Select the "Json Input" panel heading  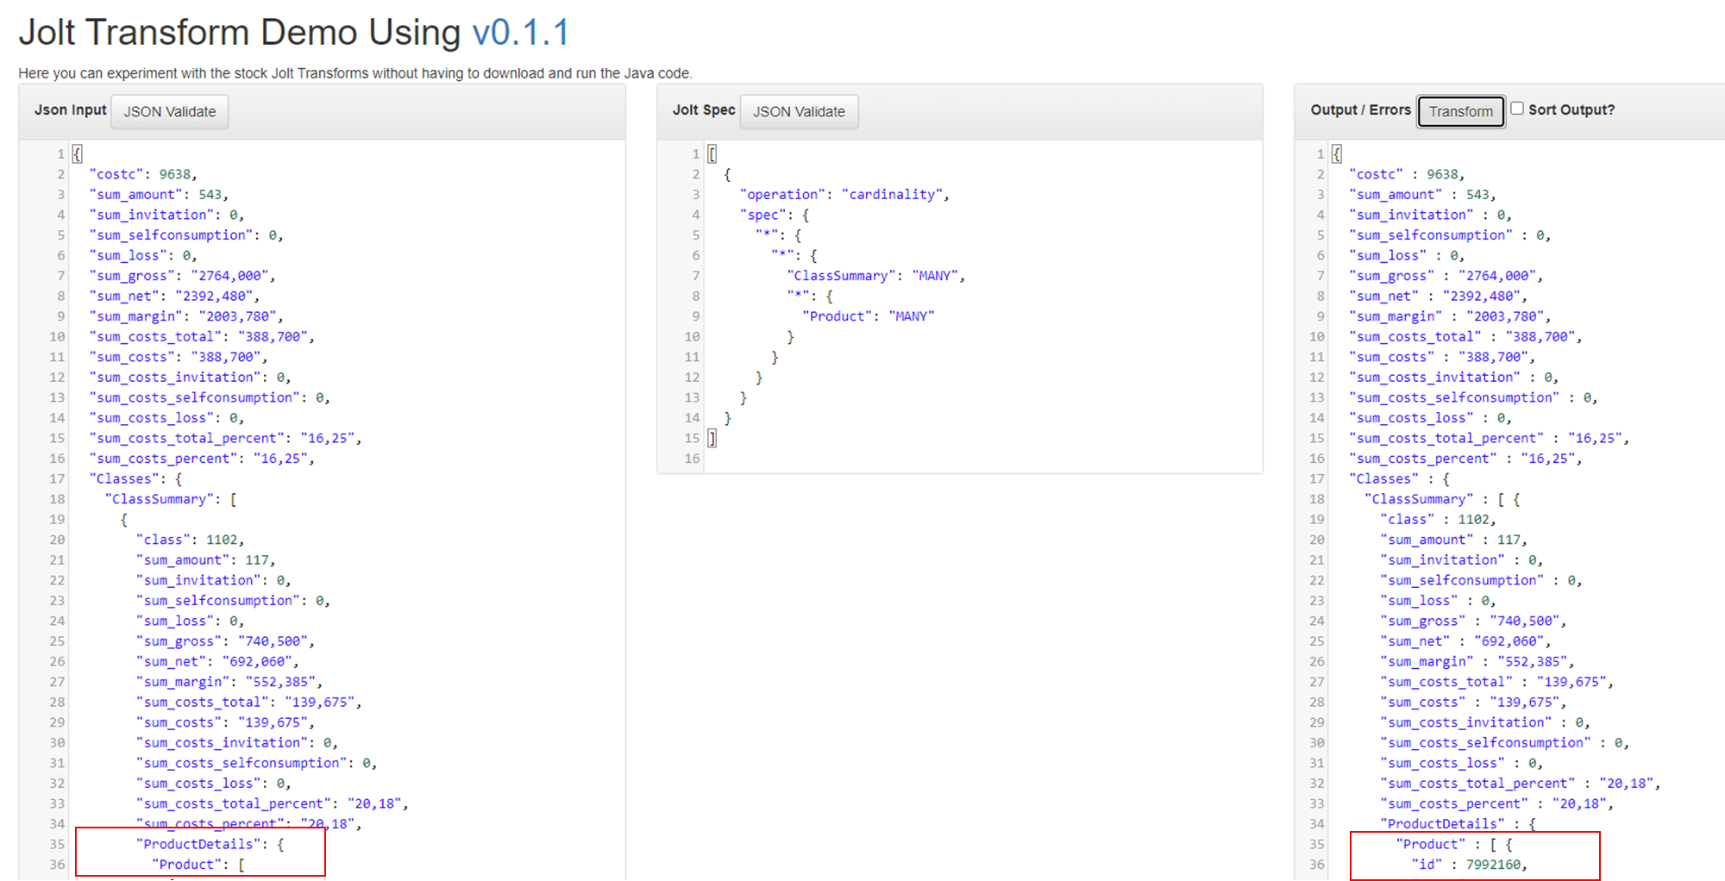[x=71, y=109]
